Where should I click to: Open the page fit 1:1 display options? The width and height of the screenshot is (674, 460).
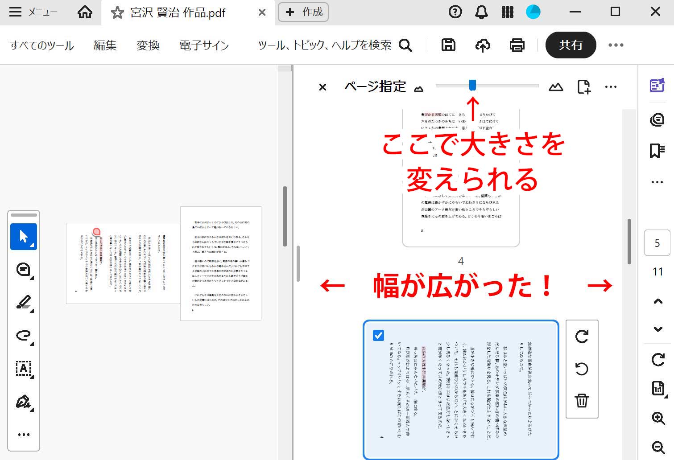click(x=658, y=389)
